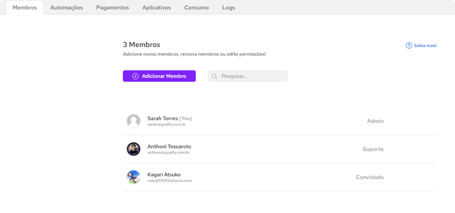This screenshot has width=455, height=213.
Task: Select Sarah Torres's default avatar
Action: pyautogui.click(x=134, y=120)
